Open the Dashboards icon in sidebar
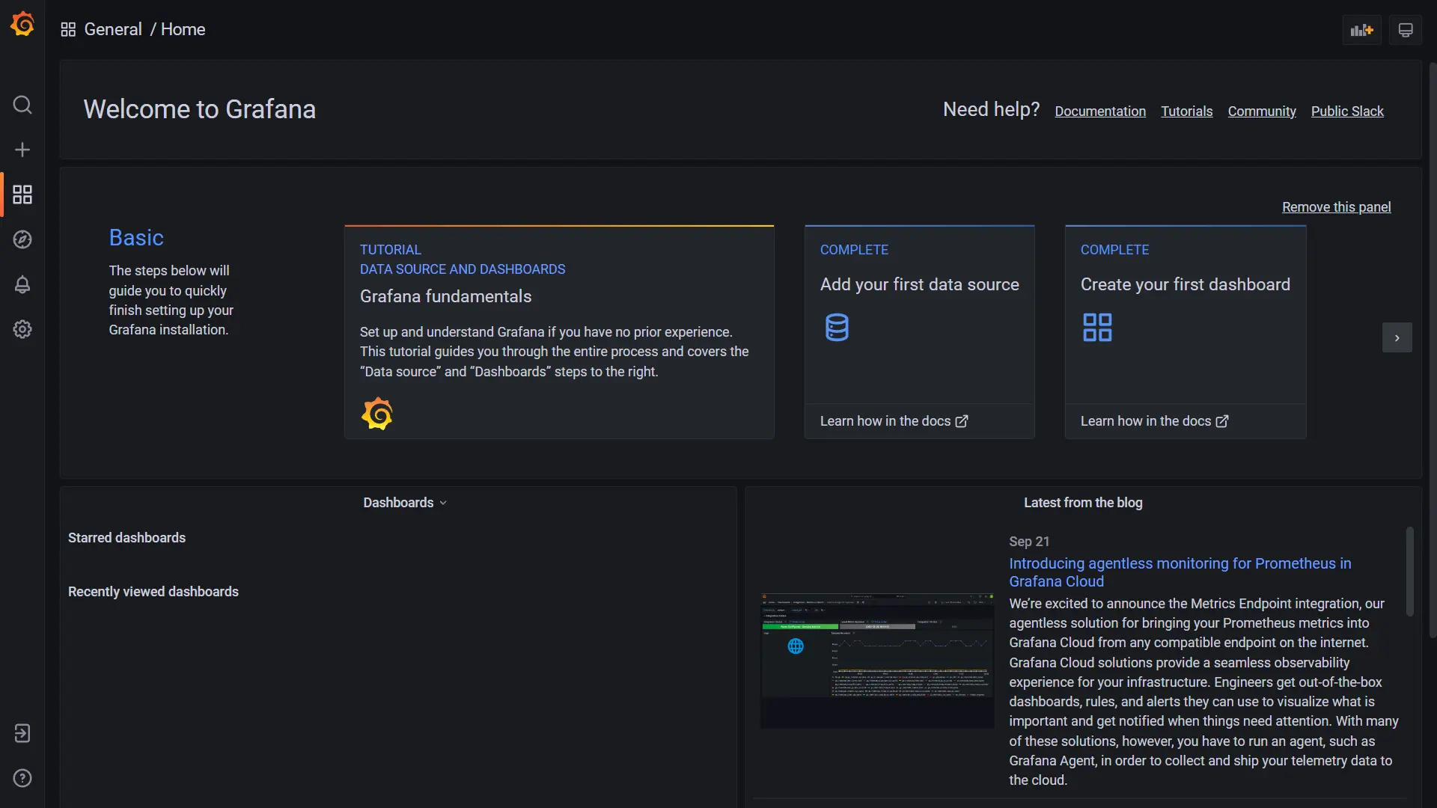Viewport: 1437px width, 808px height. [22, 195]
